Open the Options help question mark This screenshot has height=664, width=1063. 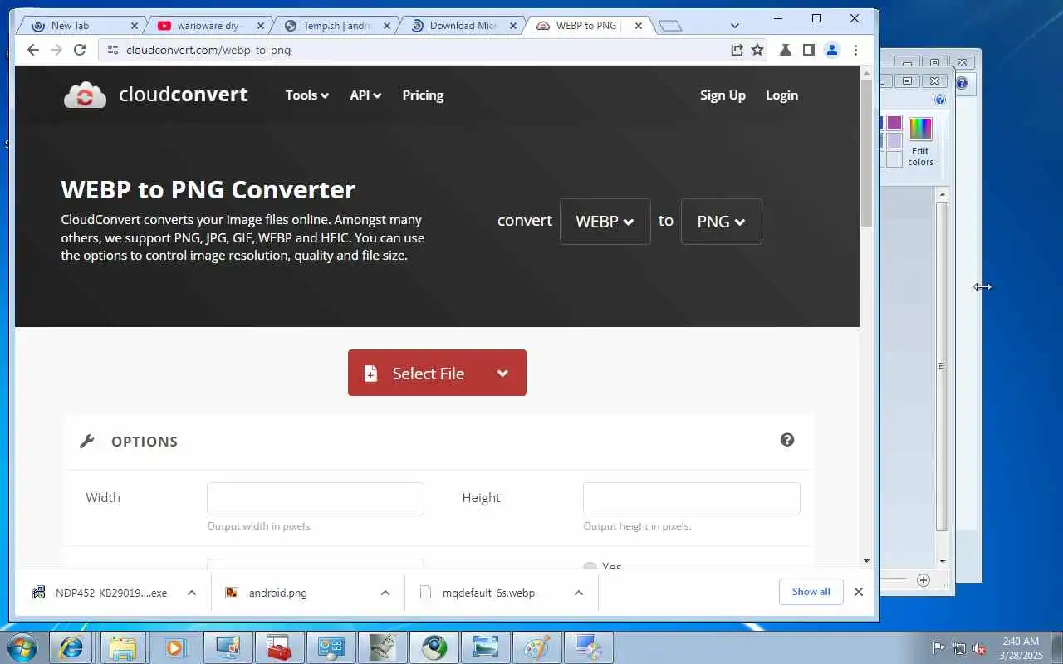pos(787,440)
